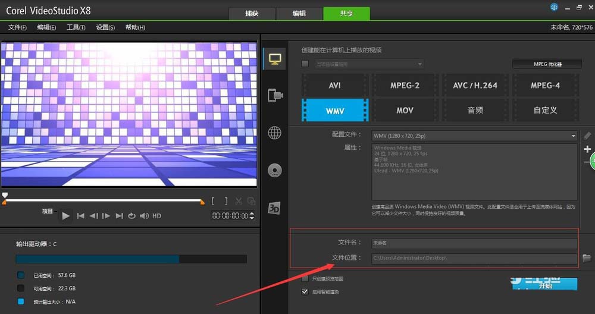Switch to the 共享 share tab

346,13
